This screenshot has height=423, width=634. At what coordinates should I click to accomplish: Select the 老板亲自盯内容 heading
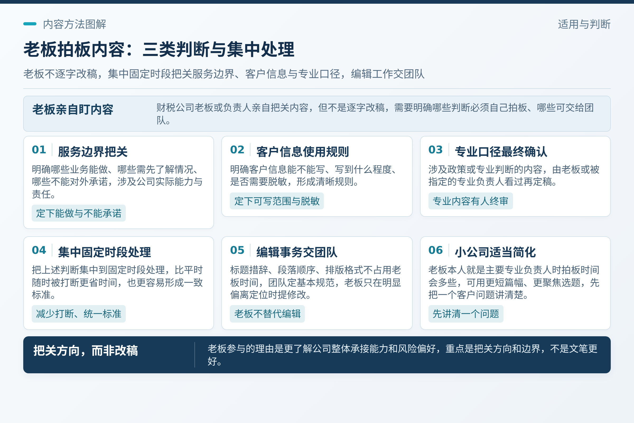pos(73,109)
